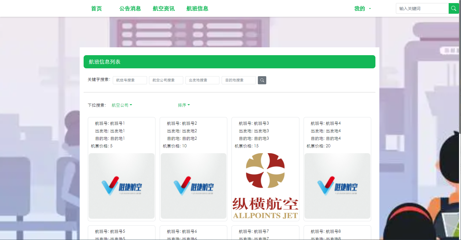Screen dimensions: 461x240
Task: Click the green top search magnifier button
Action: tap(453, 8)
